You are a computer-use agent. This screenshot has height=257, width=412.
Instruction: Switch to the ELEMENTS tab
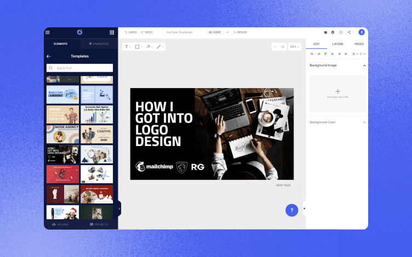(61, 44)
